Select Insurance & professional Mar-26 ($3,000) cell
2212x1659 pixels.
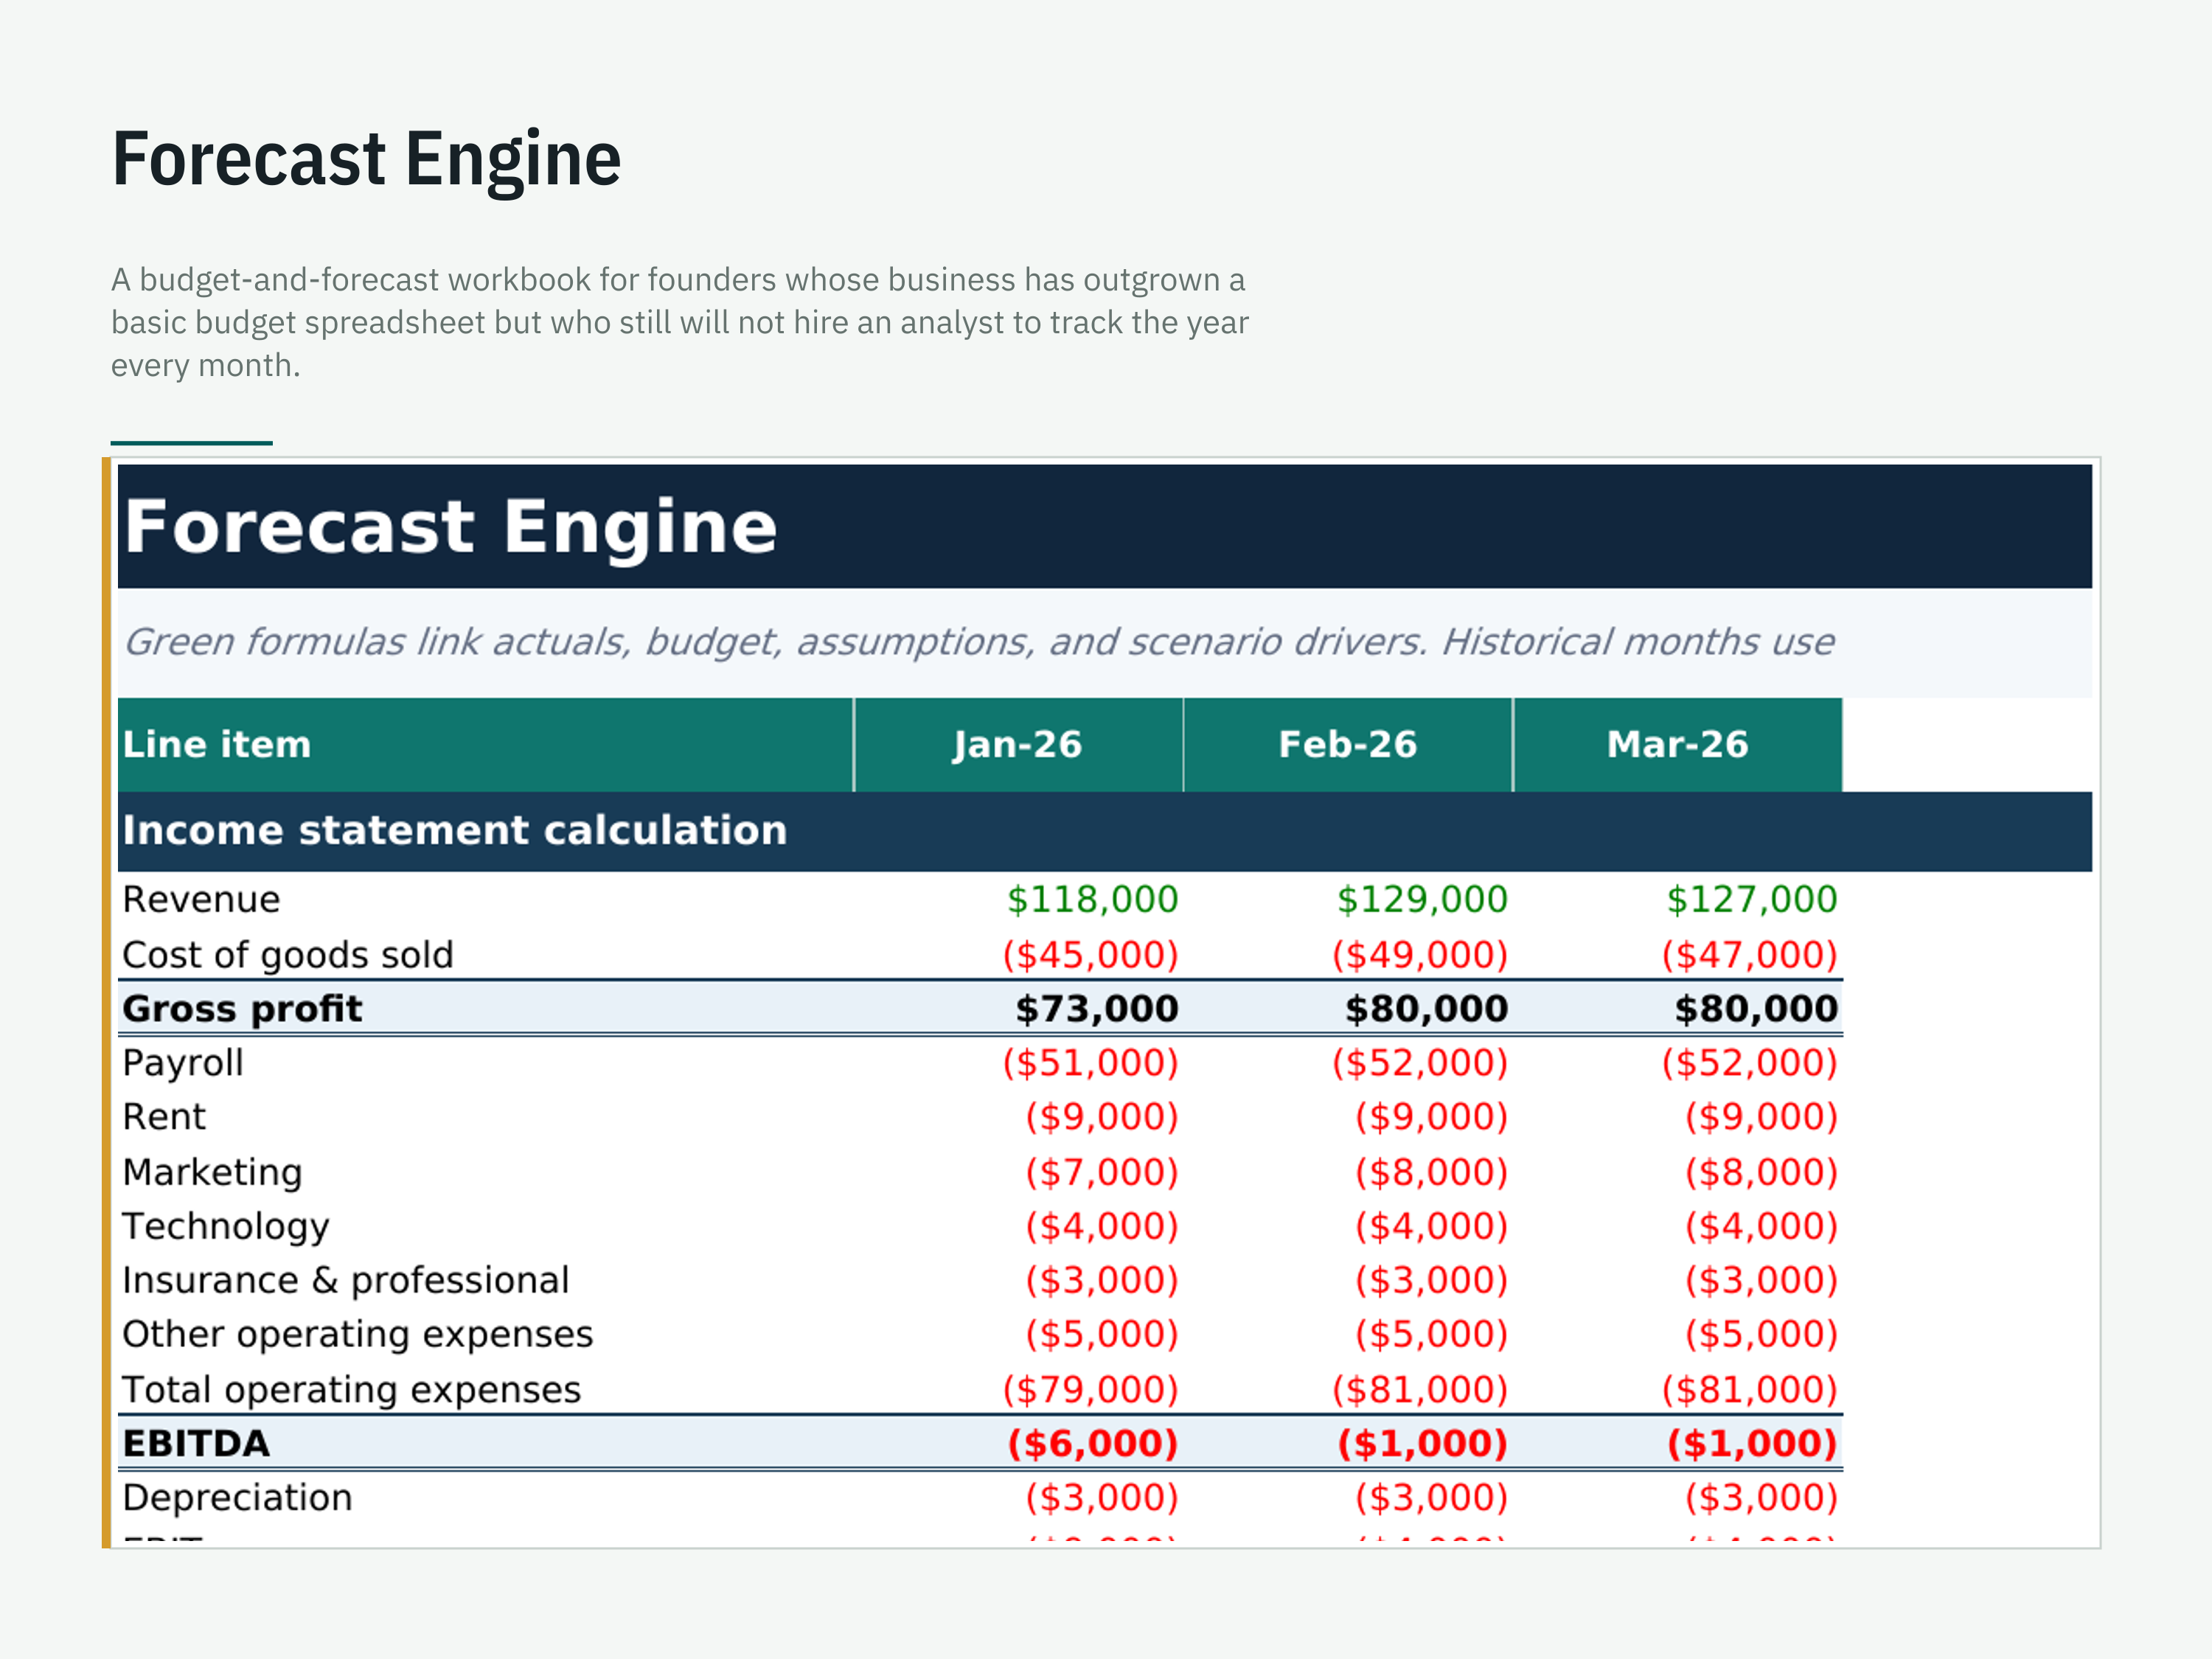click(1762, 1280)
